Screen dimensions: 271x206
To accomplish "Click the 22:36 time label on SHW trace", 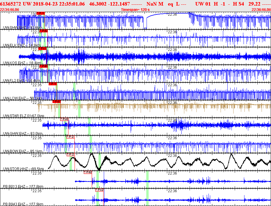I will click(172, 14).
